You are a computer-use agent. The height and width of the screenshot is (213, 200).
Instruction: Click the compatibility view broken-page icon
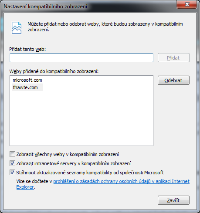click(x=17, y=28)
